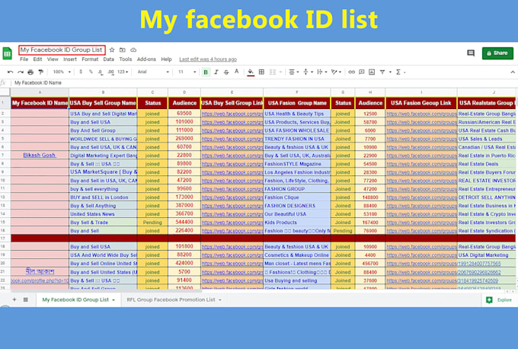Image resolution: width=518 pixels, height=349 pixels.
Task: Open the Arial font dropdown
Action: tap(153, 72)
